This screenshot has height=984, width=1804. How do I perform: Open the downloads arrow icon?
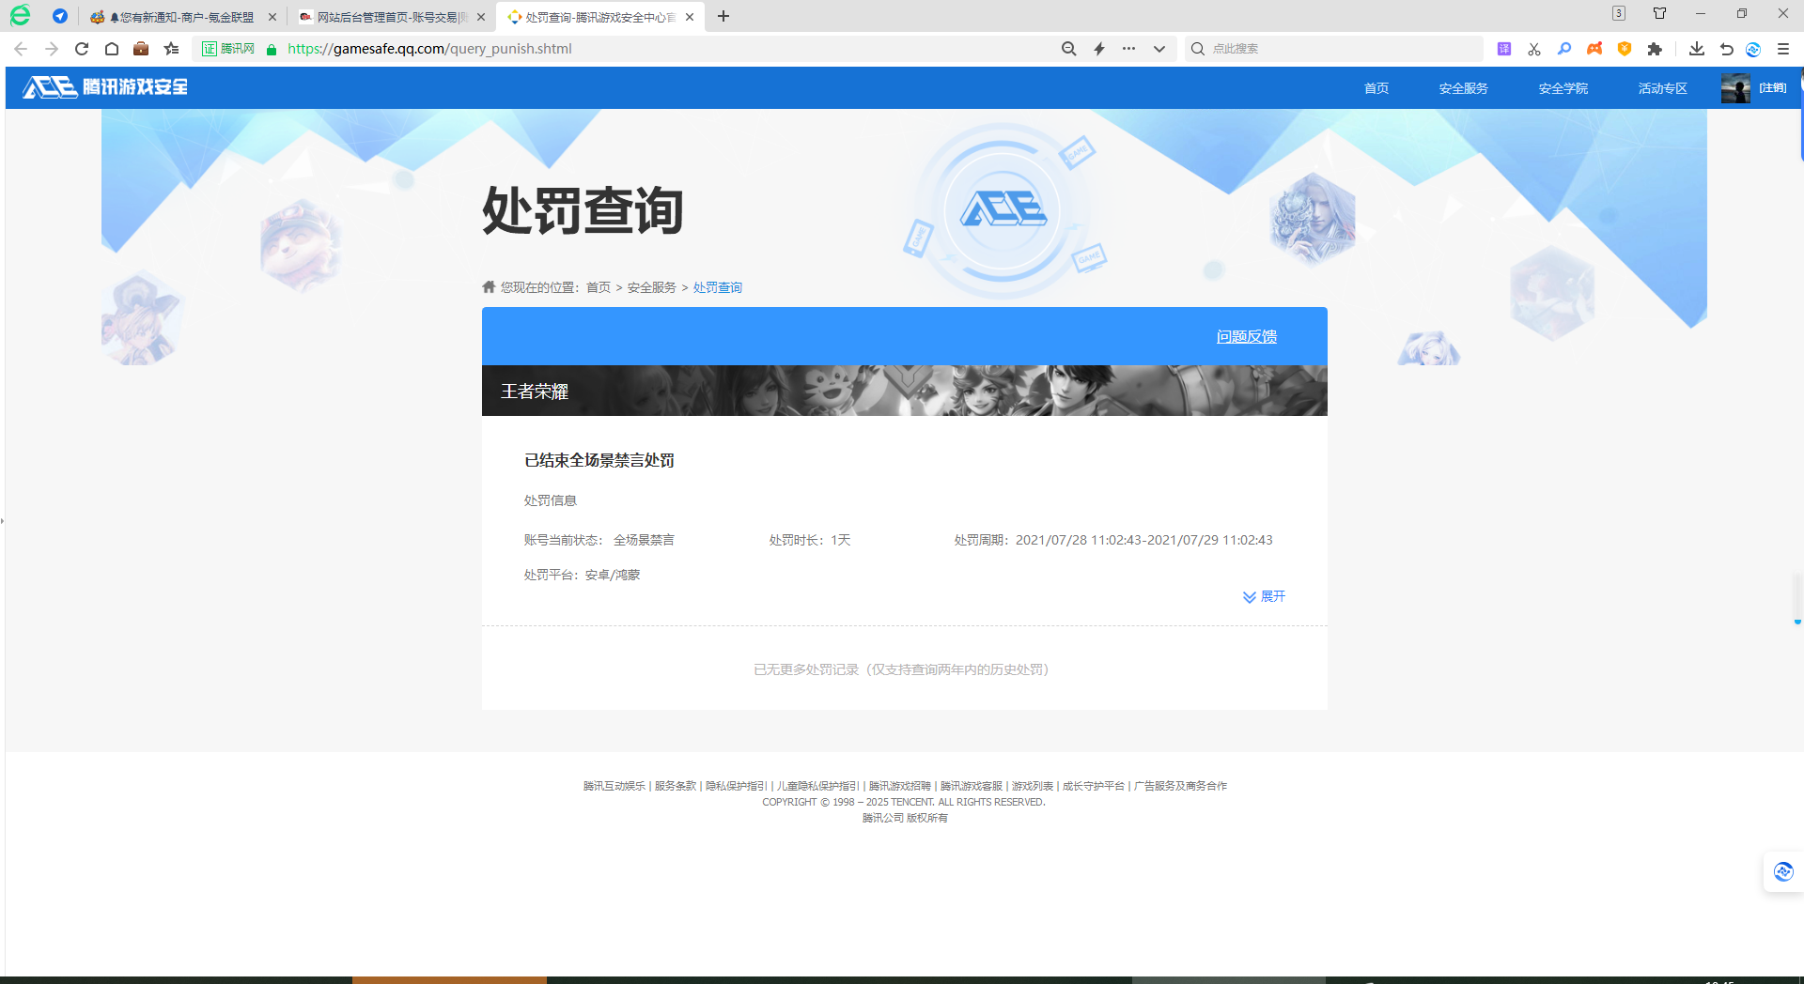point(1697,49)
